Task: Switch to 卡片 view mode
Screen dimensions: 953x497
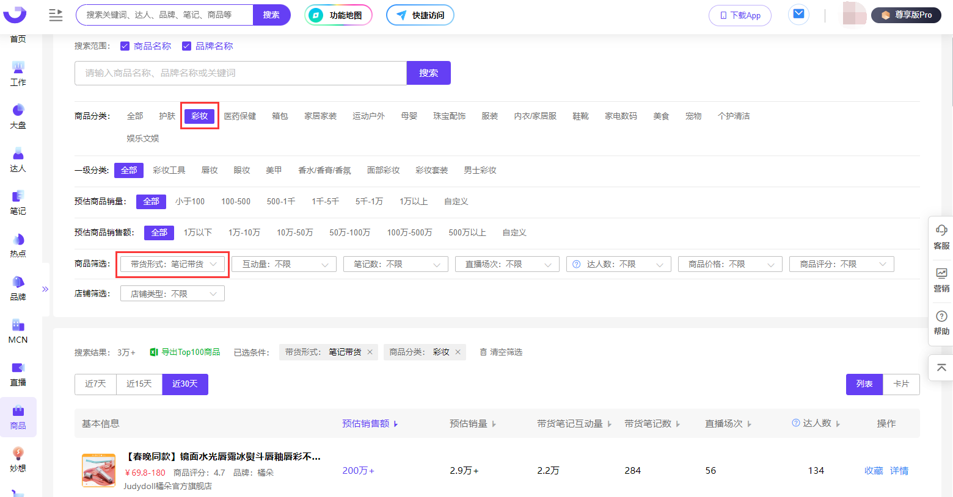Action: pyautogui.click(x=901, y=384)
